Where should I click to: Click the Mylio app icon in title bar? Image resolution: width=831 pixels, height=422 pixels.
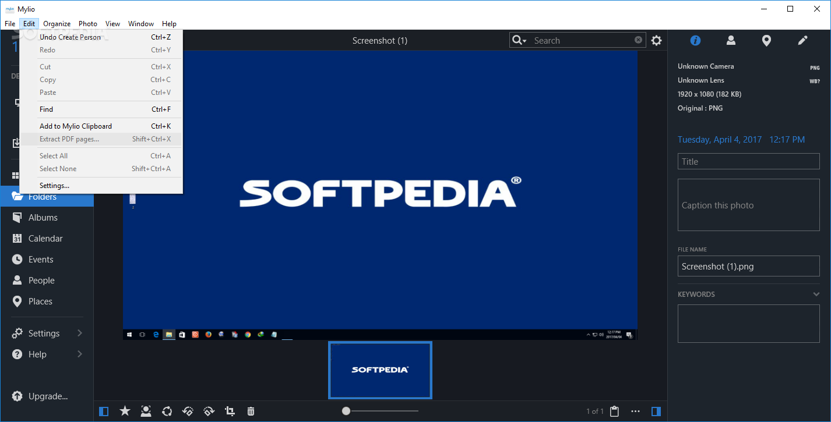coord(9,9)
